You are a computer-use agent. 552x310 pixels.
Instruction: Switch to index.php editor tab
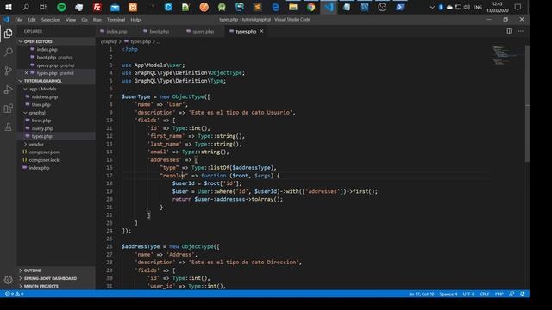(116, 31)
